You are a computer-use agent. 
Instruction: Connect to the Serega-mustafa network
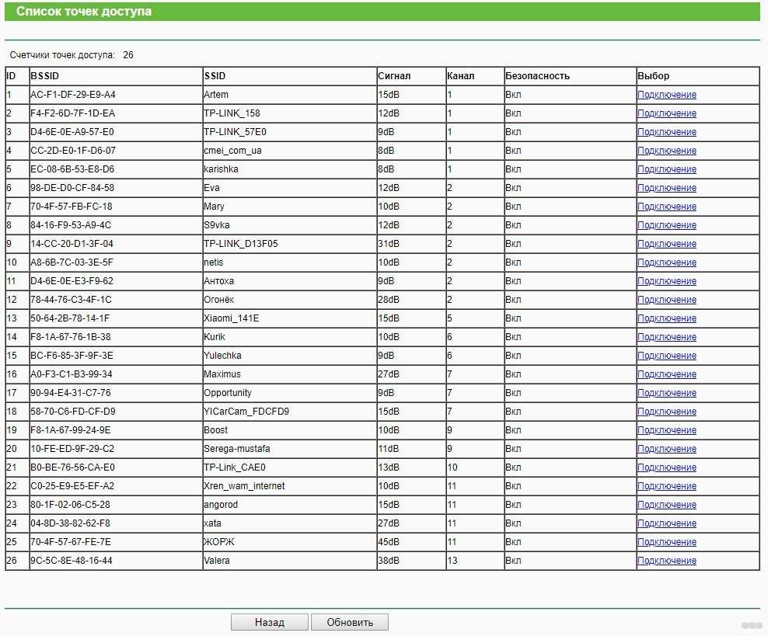point(666,449)
